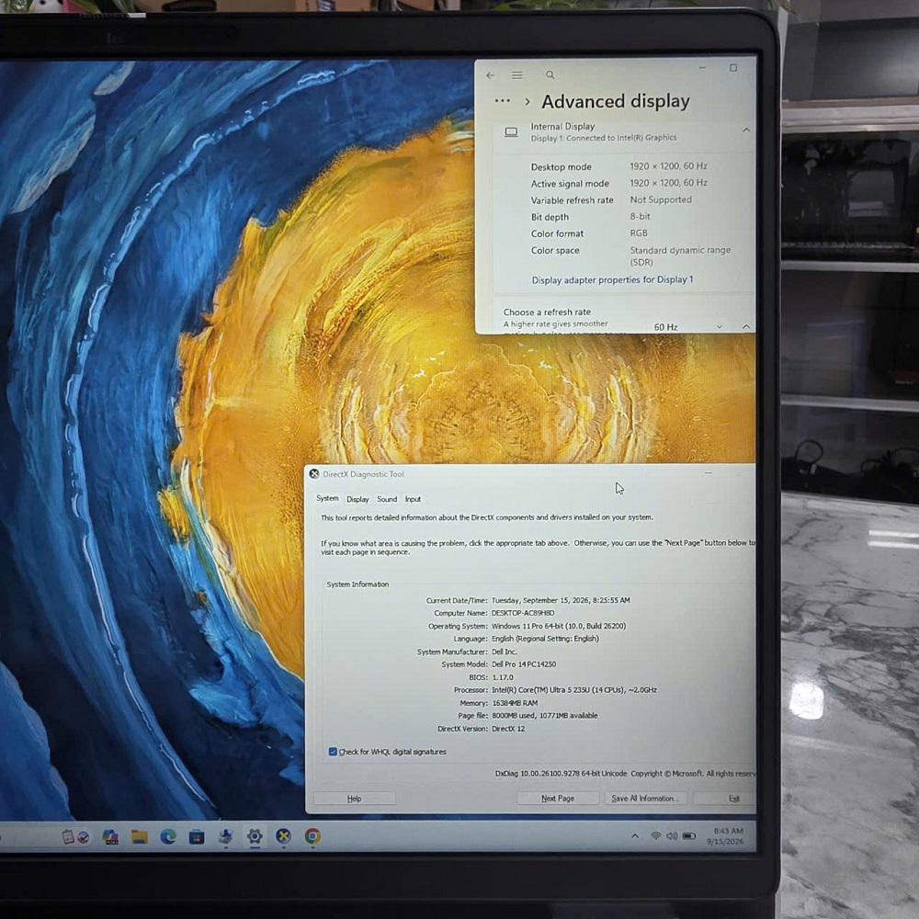Switch to the Sound tab in DxDiag
919x919 pixels.
pos(387,499)
